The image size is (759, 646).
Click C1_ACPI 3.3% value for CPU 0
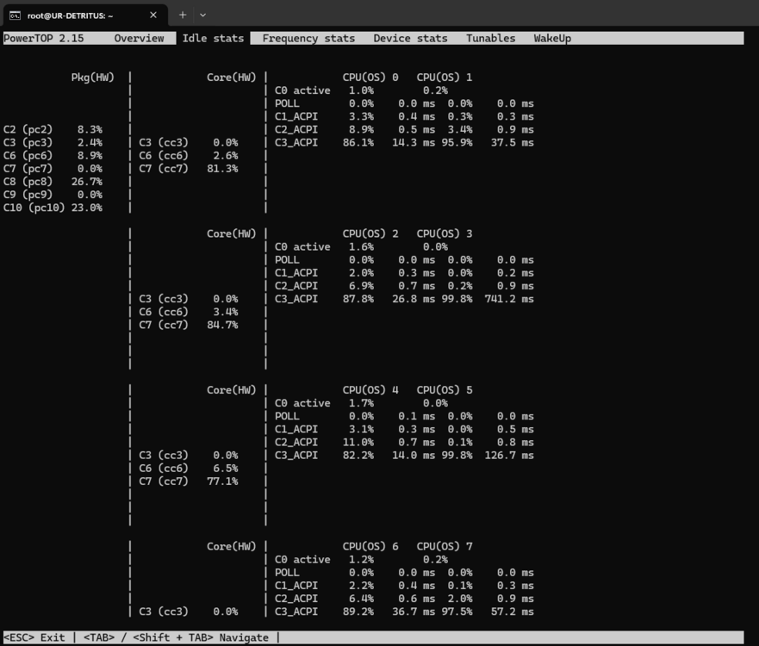click(361, 116)
